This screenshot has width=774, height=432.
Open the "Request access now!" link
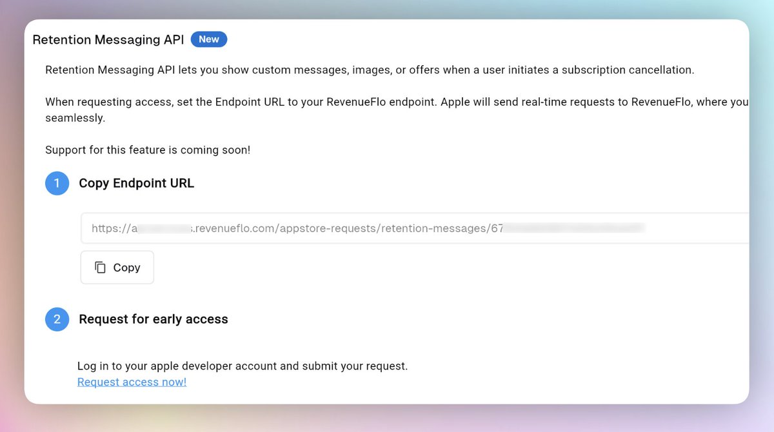(132, 382)
